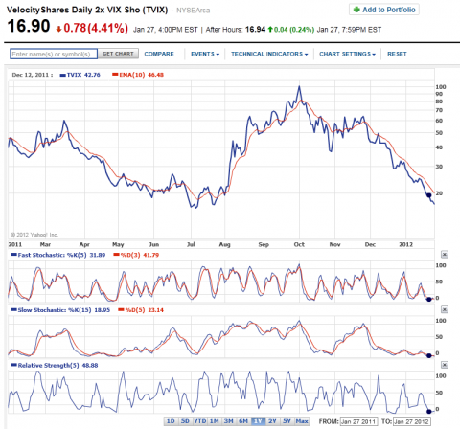This screenshot has height=429, width=460.
Task: Click the VelocityShares Daily 2x VIX title
Action: point(87,10)
